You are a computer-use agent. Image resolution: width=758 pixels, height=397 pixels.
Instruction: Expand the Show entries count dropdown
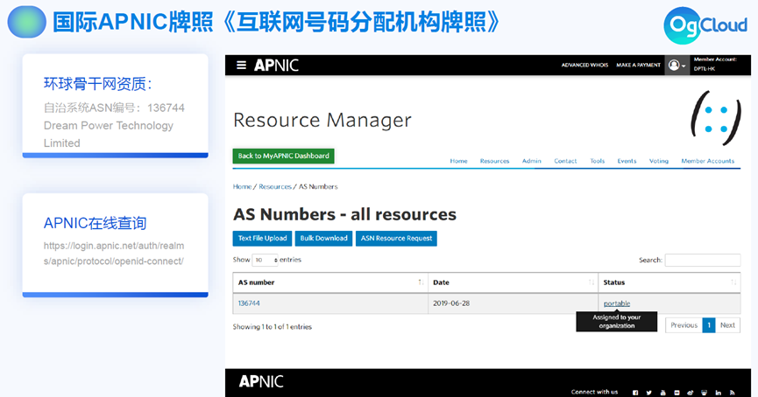[x=266, y=260]
